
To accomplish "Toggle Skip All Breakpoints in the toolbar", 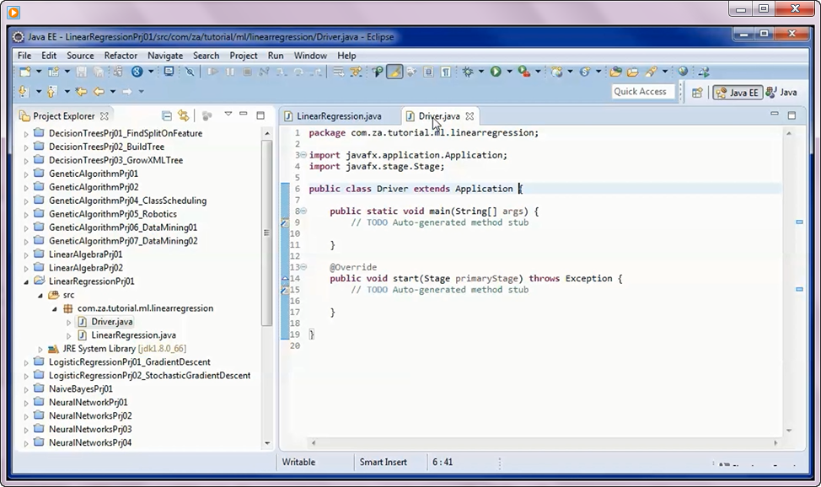I will coord(190,72).
